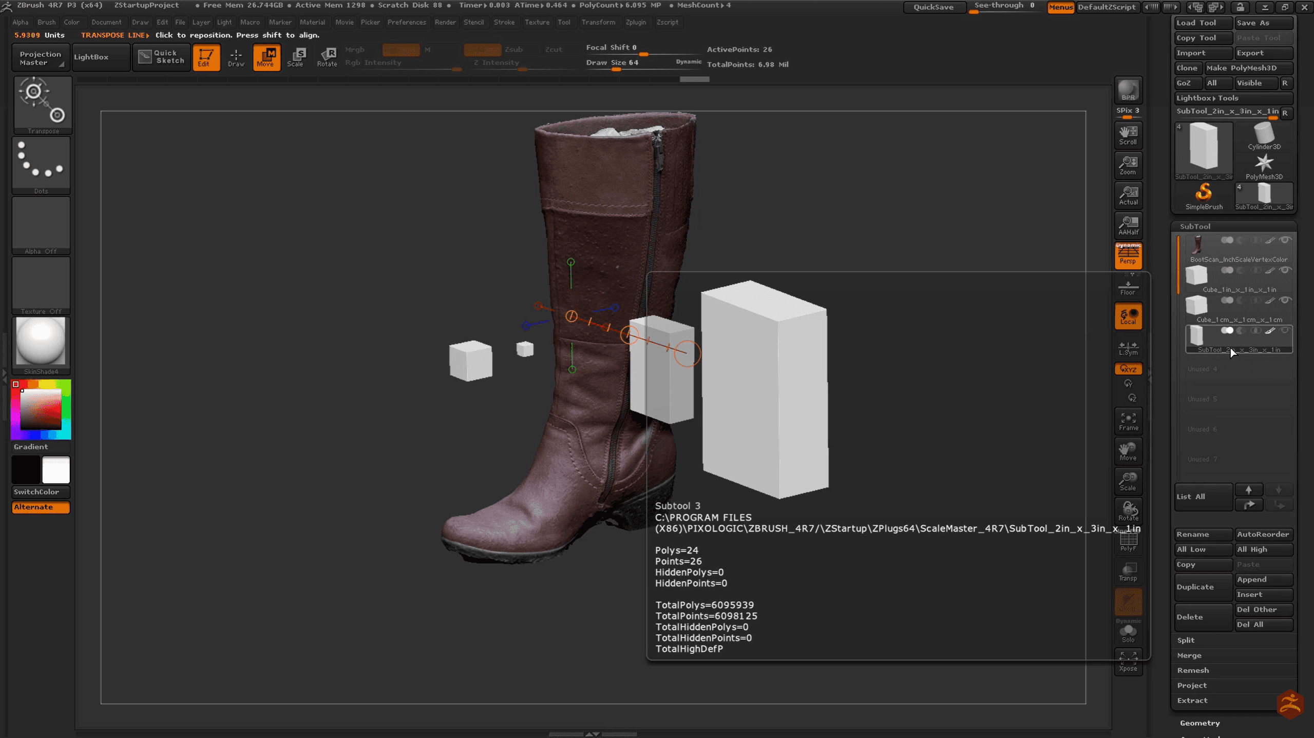Toggle visibility of Cube_1cm subtool

tap(1285, 301)
